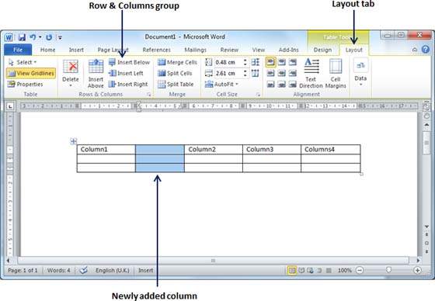This screenshot has height=301, width=435.
Task: Open Word Help question mark icon
Action: (x=426, y=50)
